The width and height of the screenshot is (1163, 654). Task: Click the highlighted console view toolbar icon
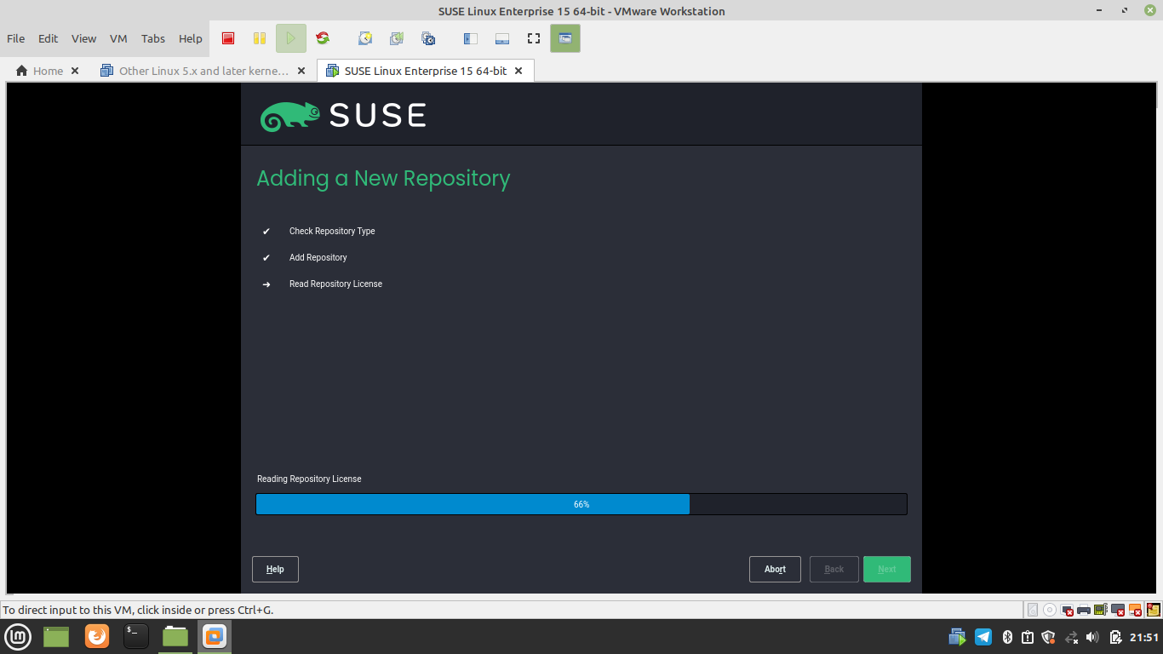(565, 38)
